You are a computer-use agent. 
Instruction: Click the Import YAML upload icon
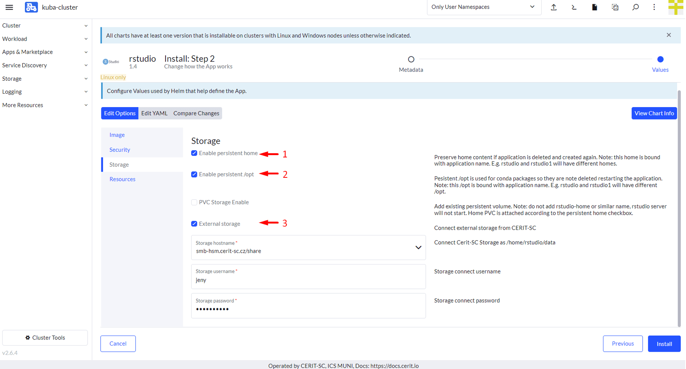(554, 7)
